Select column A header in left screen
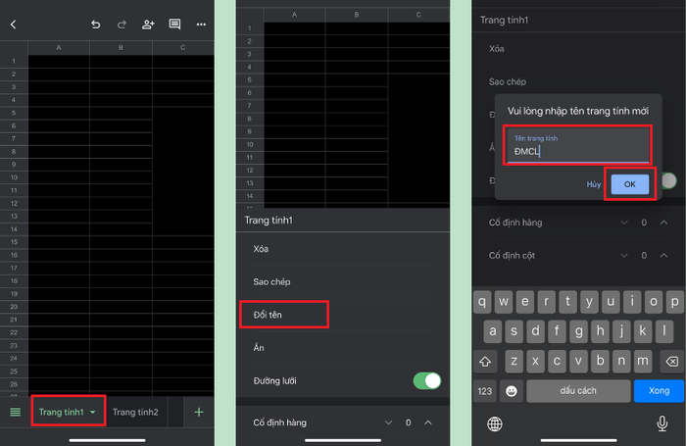This screenshot has width=686, height=446. tap(59, 48)
